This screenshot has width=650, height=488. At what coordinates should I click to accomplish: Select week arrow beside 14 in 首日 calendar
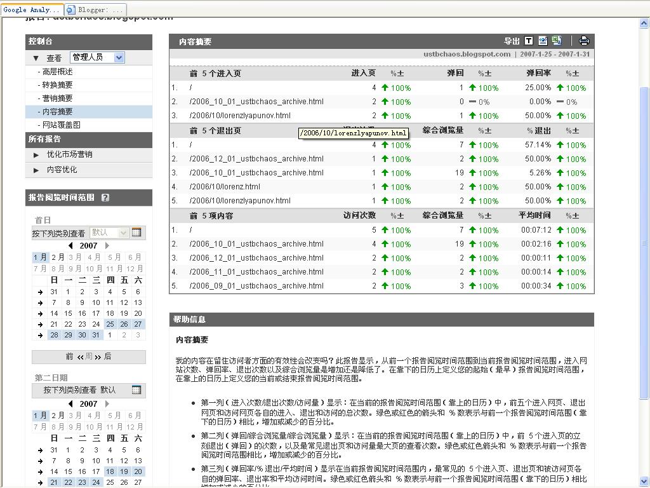(x=40, y=314)
